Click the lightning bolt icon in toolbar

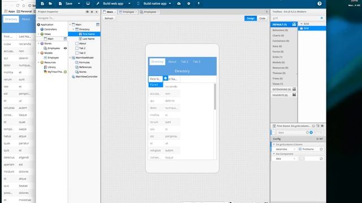[x=199, y=3]
